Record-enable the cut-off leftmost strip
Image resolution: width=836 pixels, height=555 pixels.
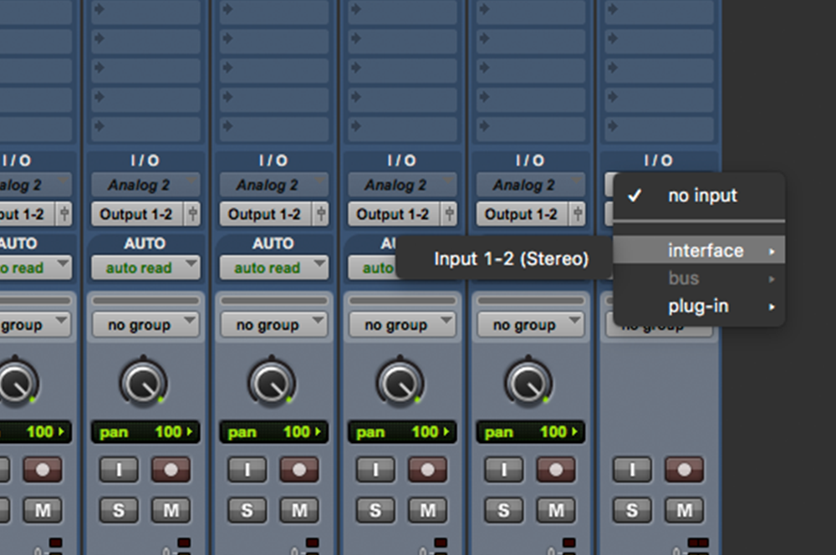43,470
